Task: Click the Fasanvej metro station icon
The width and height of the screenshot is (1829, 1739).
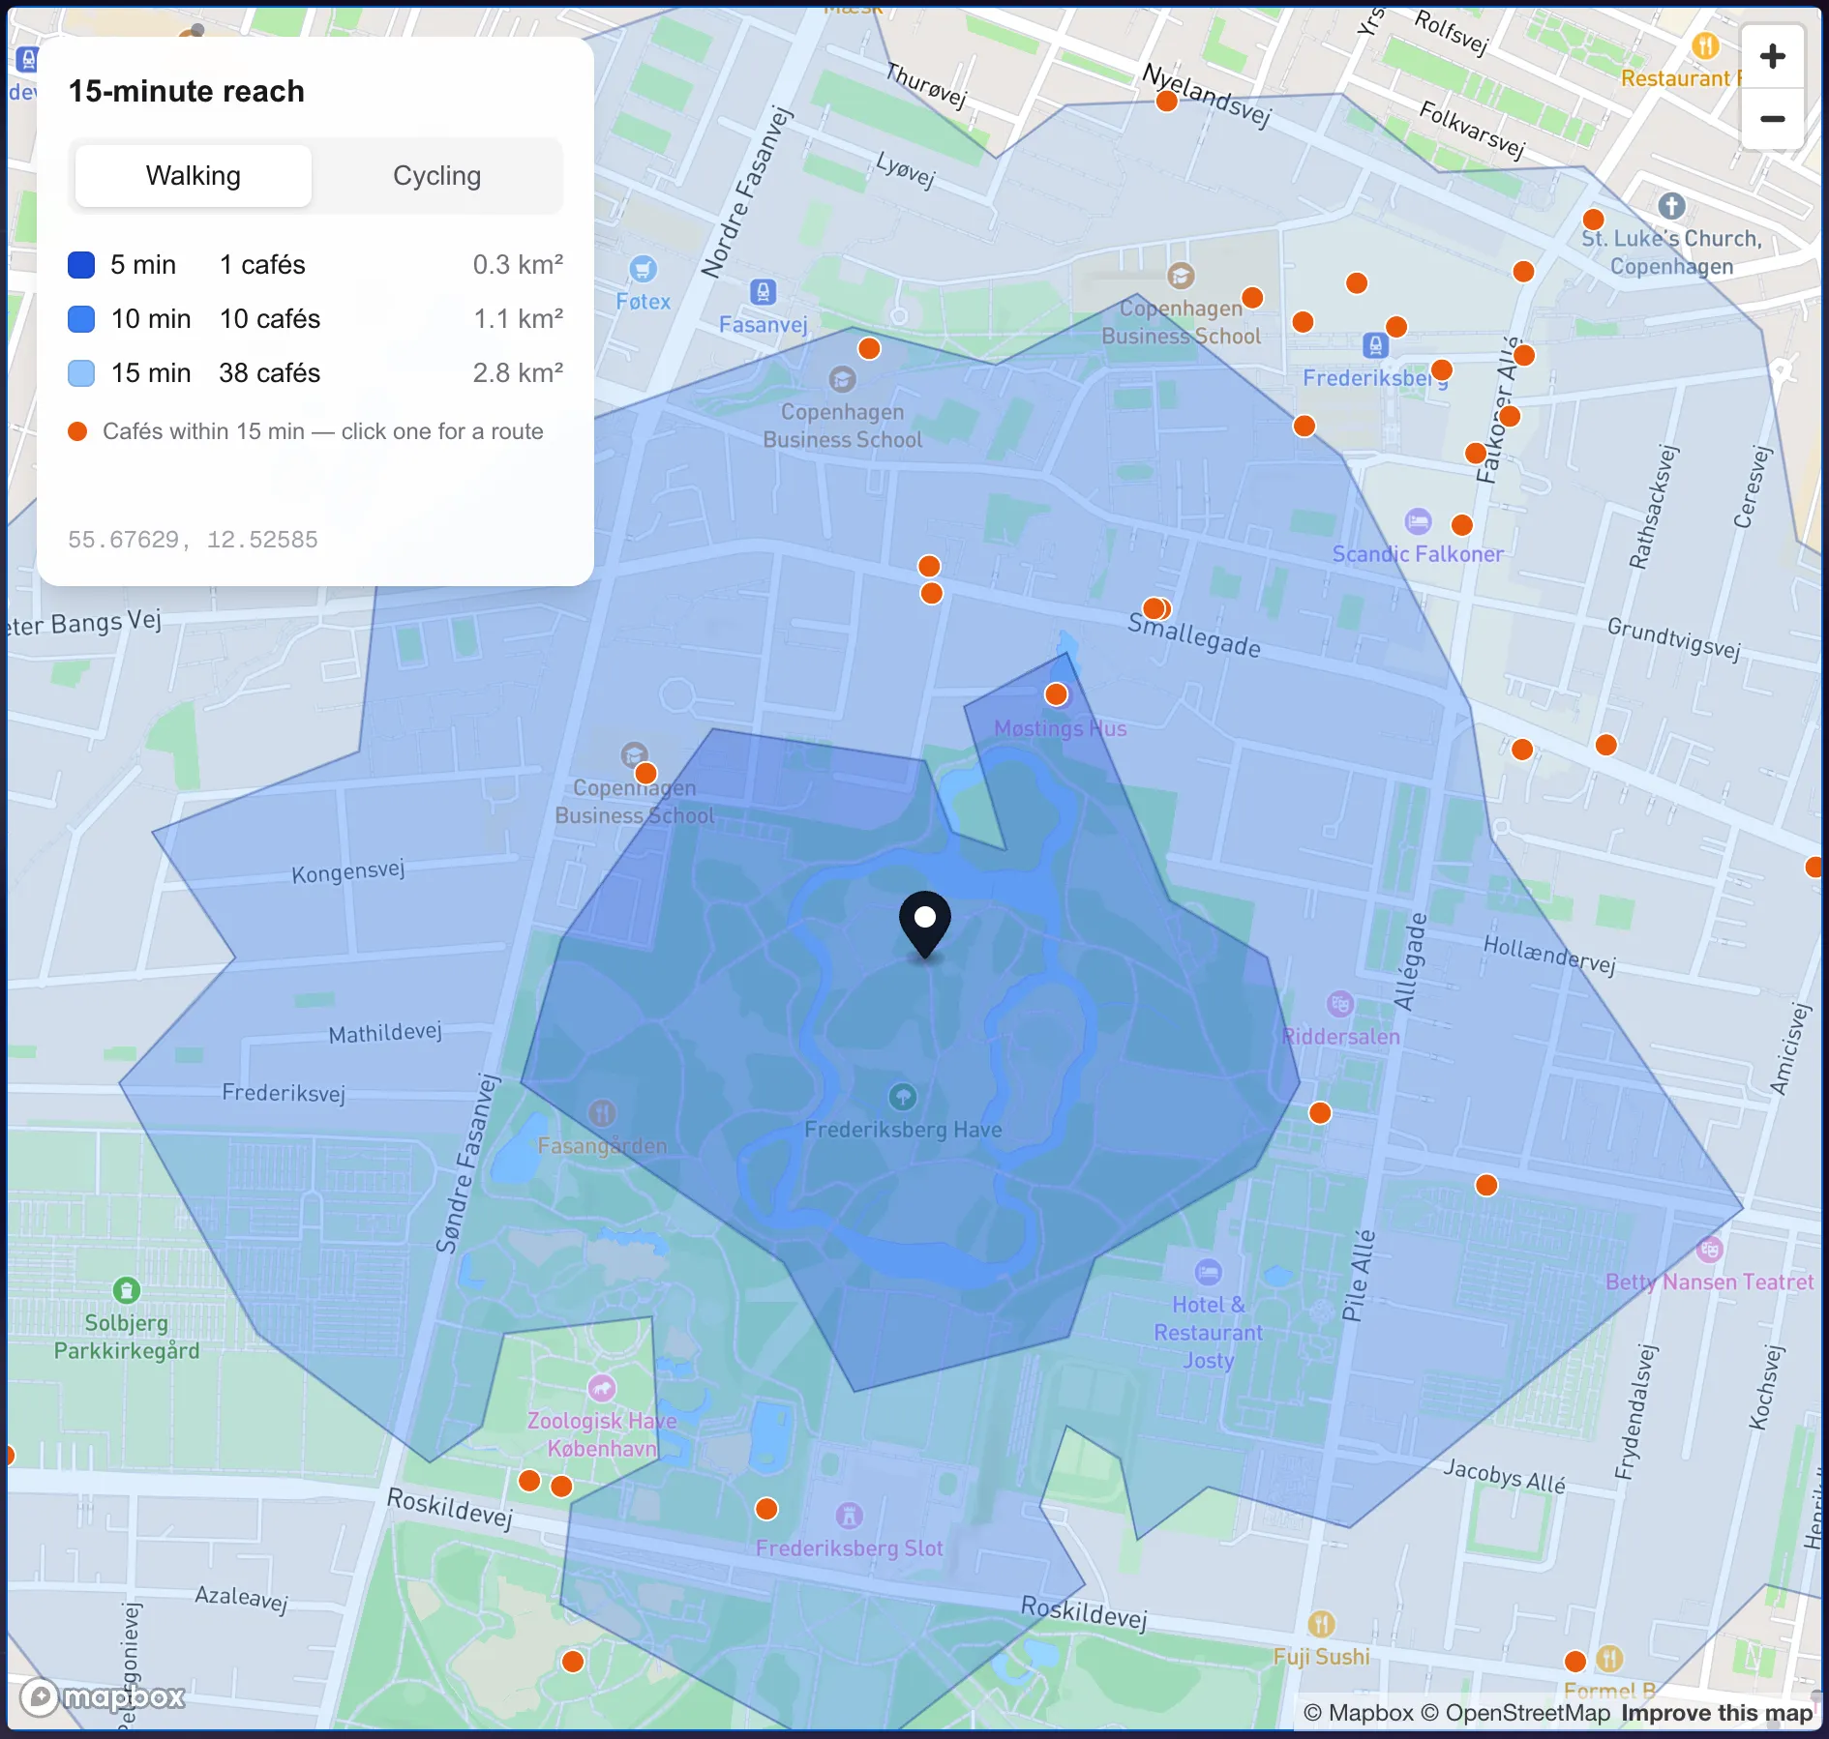Action: [x=763, y=291]
